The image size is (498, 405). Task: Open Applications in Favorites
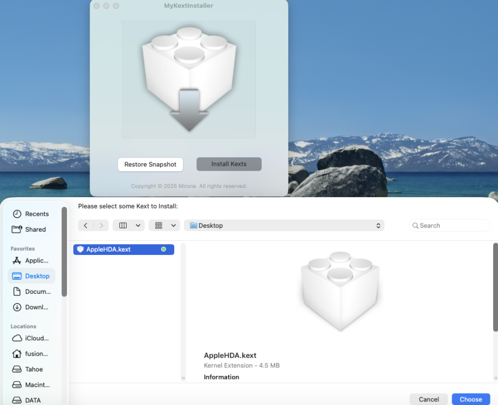coord(31,261)
